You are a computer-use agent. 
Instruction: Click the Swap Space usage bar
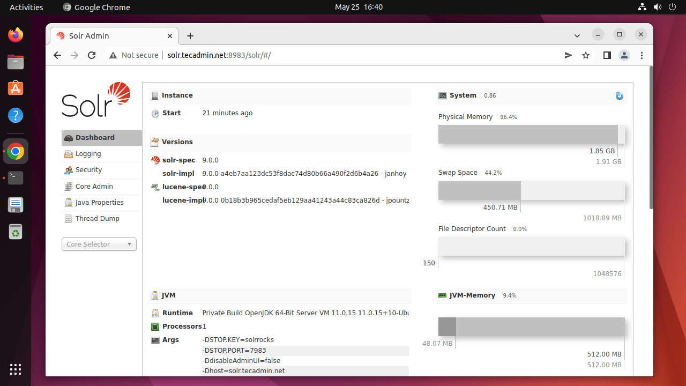click(x=532, y=191)
